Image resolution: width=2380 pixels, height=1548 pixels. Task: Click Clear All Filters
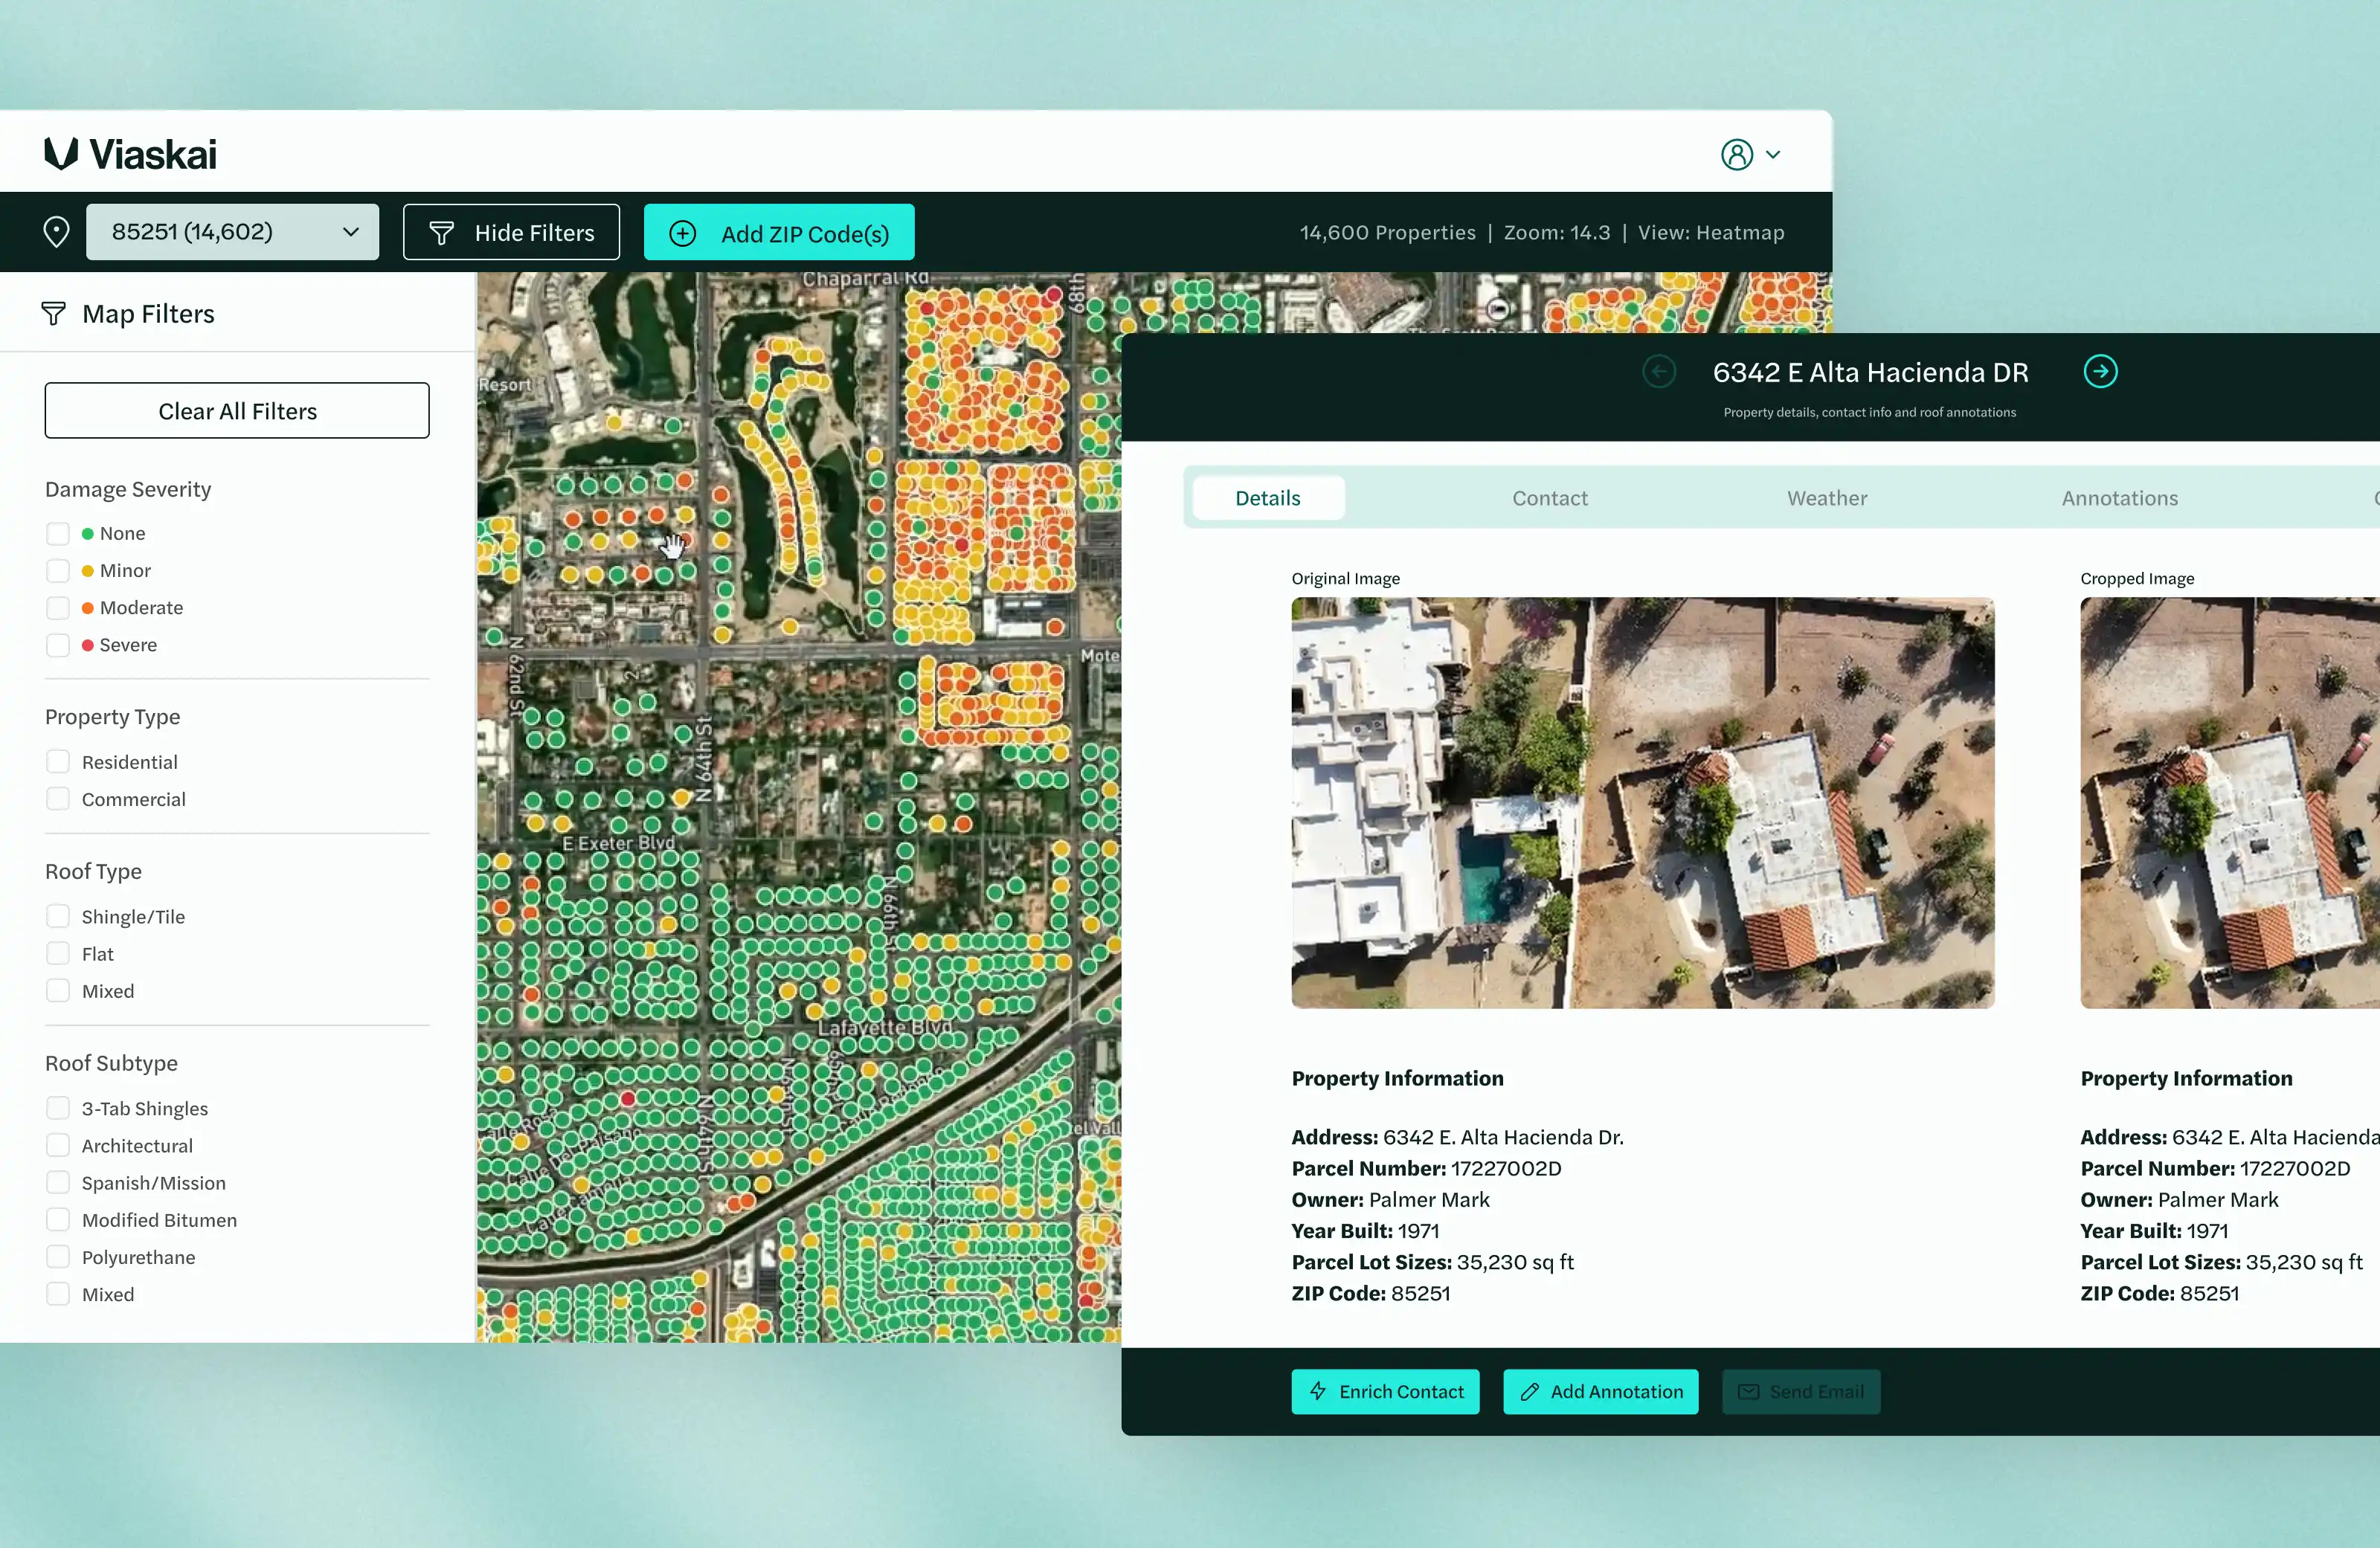click(x=237, y=410)
